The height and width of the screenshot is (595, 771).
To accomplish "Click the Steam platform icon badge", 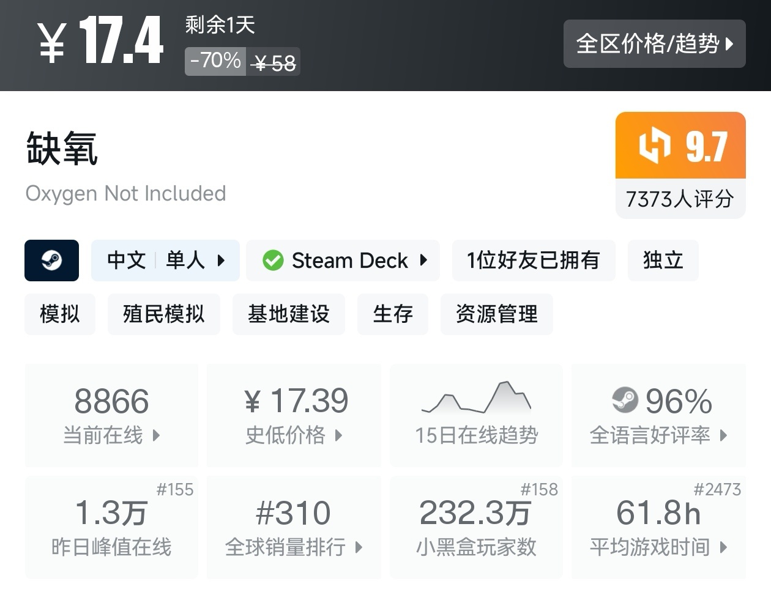I will click(x=51, y=261).
